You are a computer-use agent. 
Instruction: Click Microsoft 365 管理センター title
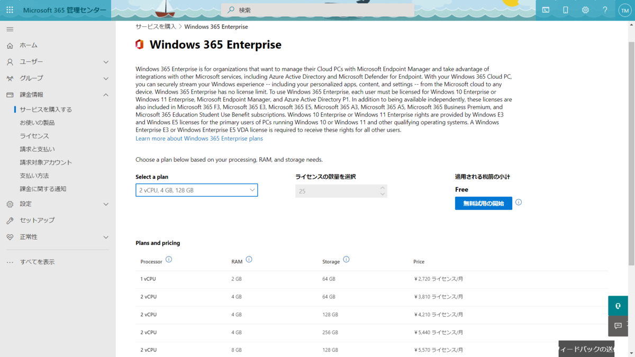[65, 10]
